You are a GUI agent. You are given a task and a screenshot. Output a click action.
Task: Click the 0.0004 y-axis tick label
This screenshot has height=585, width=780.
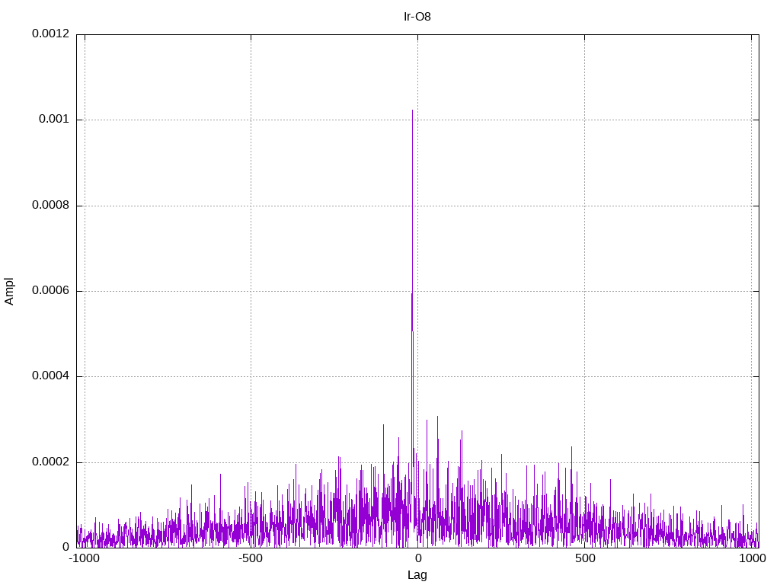point(50,376)
